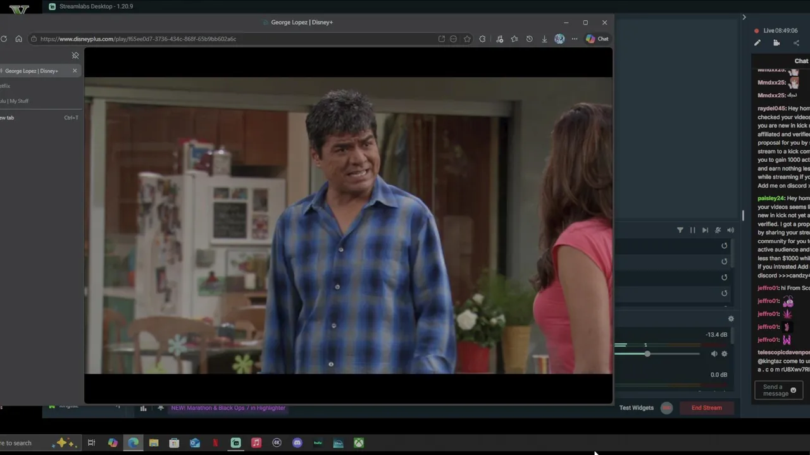Screen dimensions: 810x455
Task: Open the browser extensions puzzle icon
Action: coord(482,39)
